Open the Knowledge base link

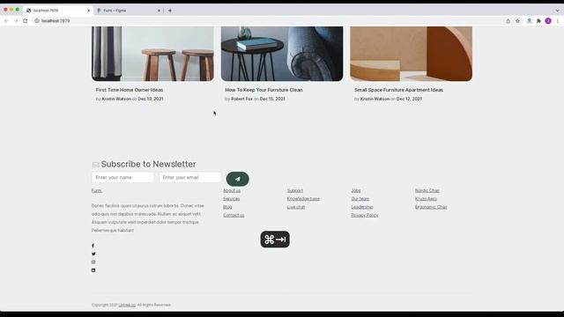[x=303, y=199]
